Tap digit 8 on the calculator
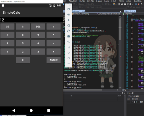This screenshot has width=144, height=116. (x=23, y=35)
